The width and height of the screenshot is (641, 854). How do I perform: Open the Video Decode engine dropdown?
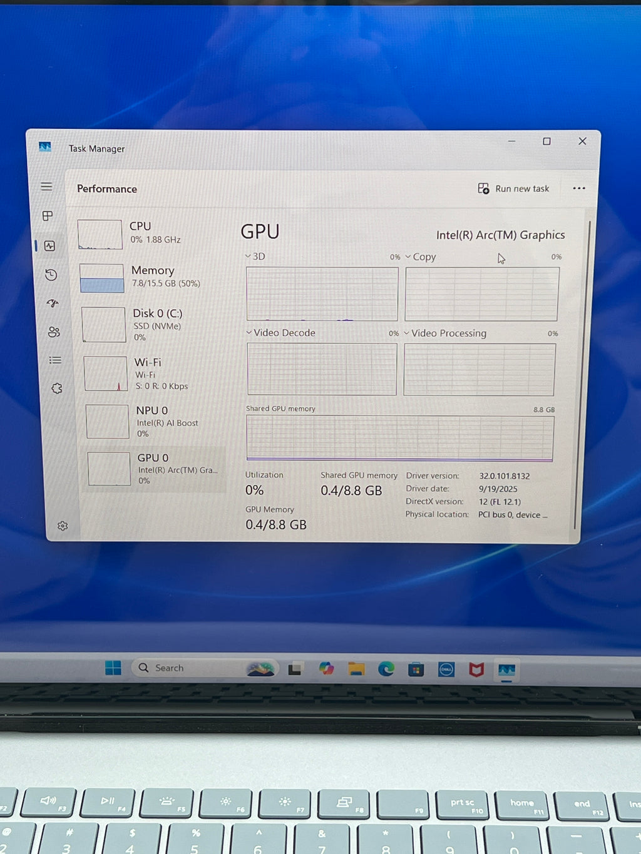click(280, 333)
